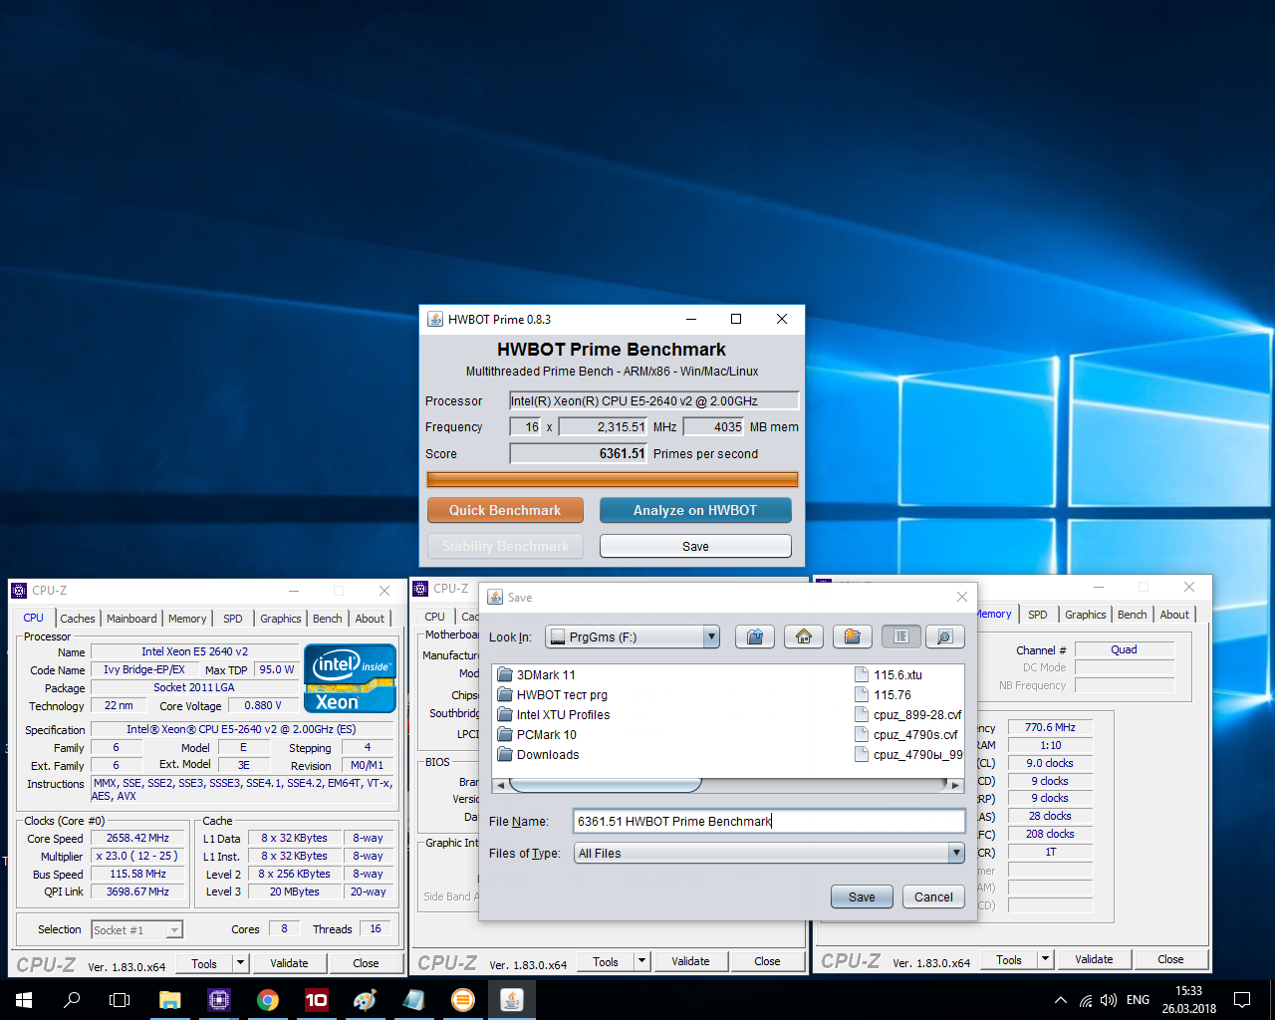Open Graphics tab in left CPU-Z window
The width and height of the screenshot is (1275, 1020).
pyautogui.click(x=281, y=619)
